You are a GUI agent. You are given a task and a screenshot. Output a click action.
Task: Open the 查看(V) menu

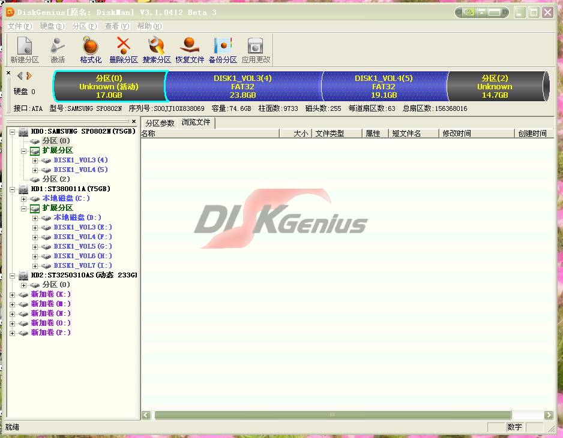pyautogui.click(x=116, y=26)
